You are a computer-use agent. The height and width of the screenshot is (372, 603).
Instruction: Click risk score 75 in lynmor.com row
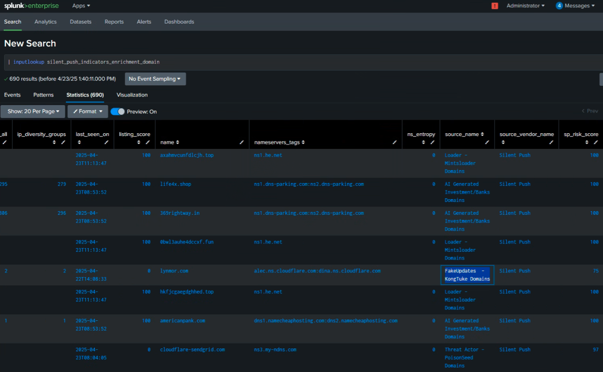(x=596, y=271)
